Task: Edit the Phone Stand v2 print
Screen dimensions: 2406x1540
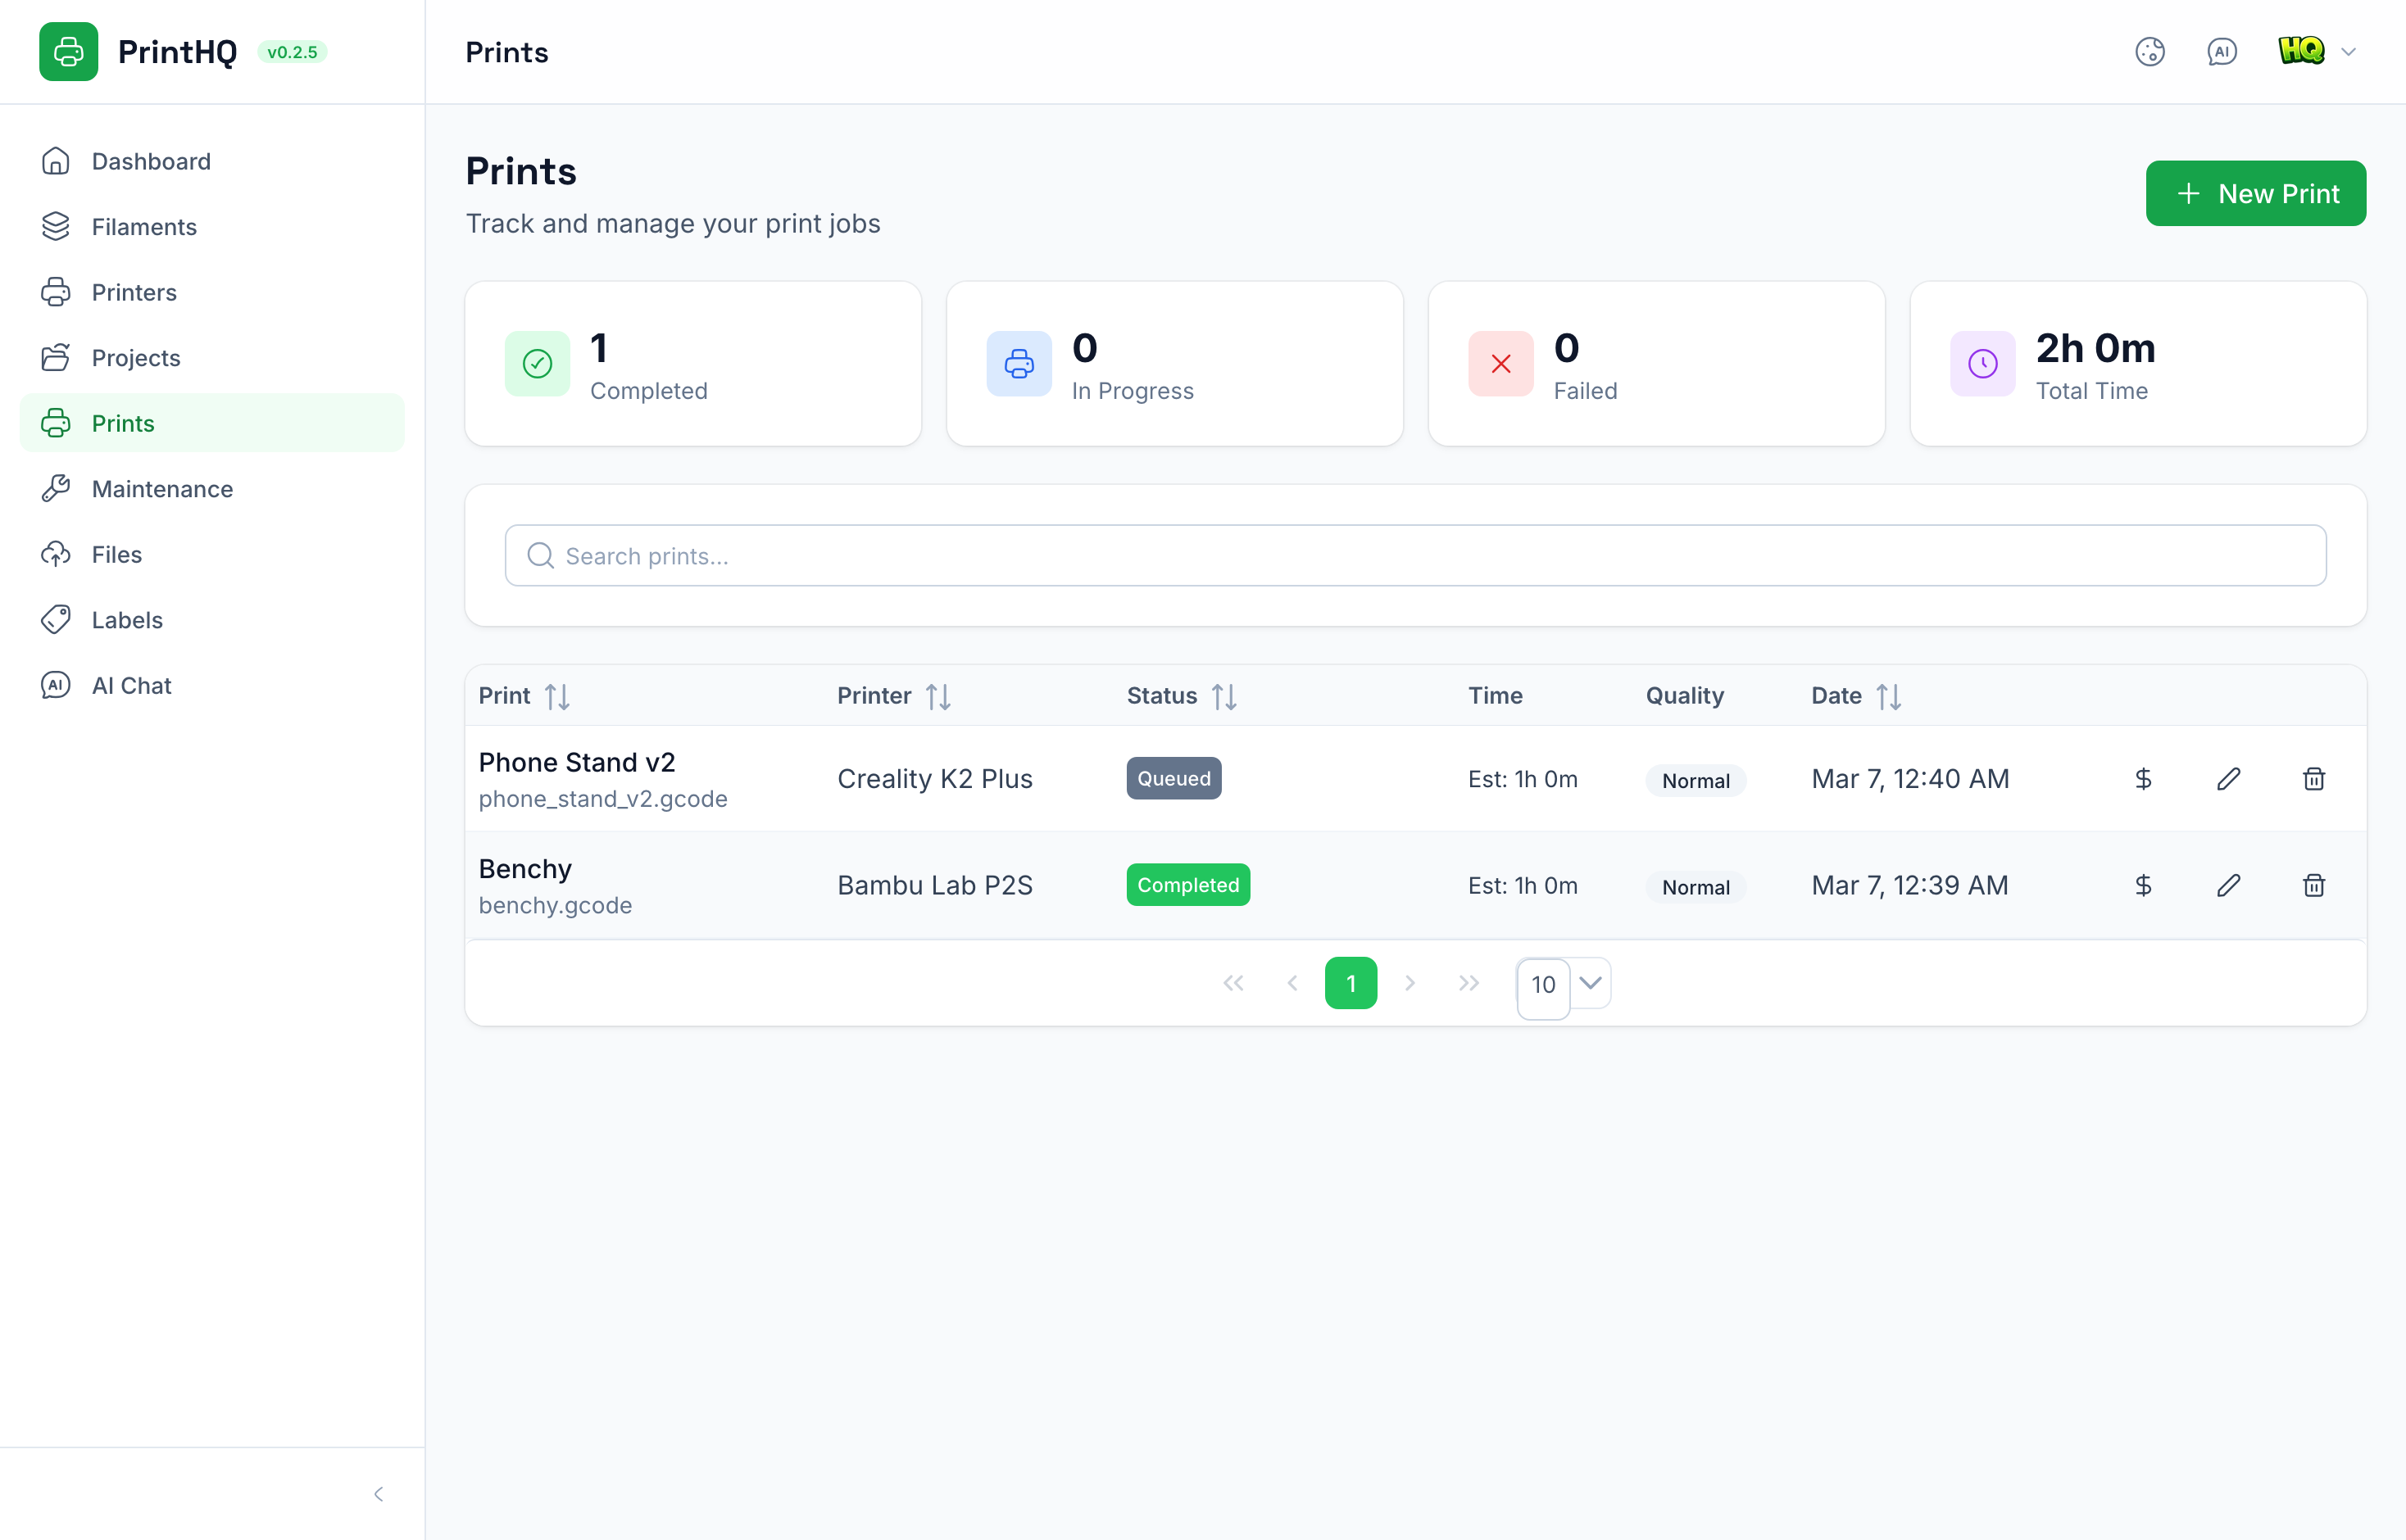Action: pos(2229,778)
